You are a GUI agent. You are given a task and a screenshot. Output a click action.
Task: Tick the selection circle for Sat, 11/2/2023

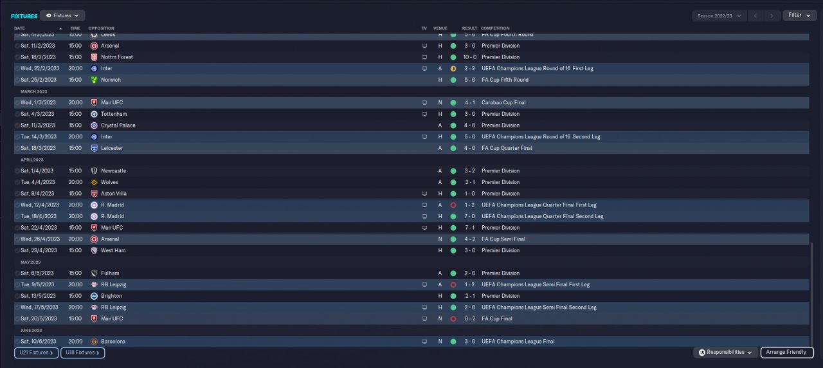[x=17, y=46]
